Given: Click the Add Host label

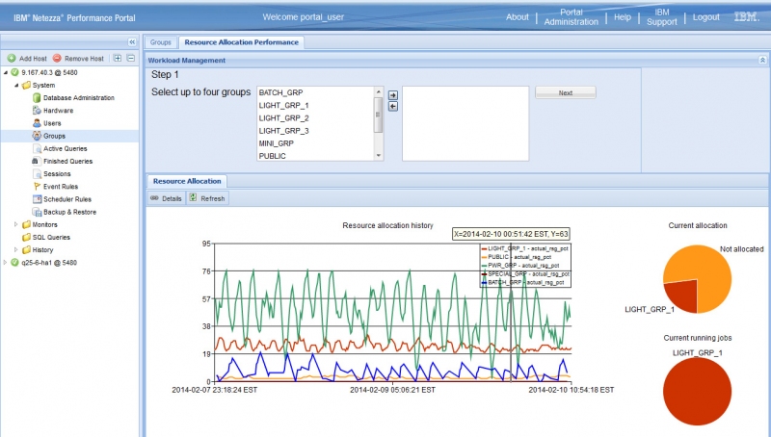Looking at the screenshot, I should [33, 59].
